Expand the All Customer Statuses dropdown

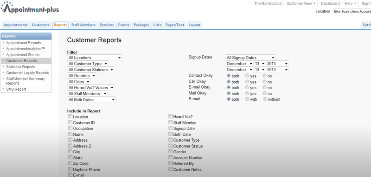click(x=90, y=70)
